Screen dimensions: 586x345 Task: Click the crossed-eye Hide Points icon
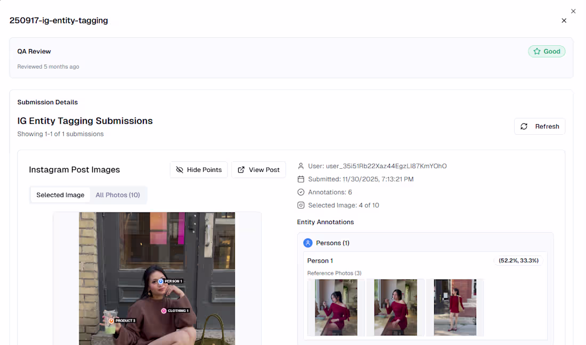click(x=180, y=170)
